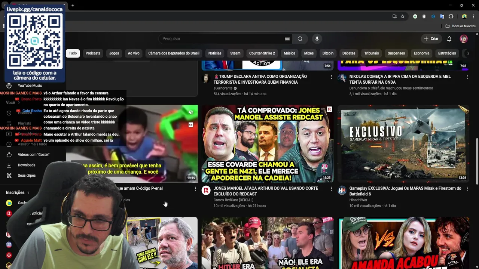Open notifications bell
Screen dimensions: 479x269
(449, 39)
